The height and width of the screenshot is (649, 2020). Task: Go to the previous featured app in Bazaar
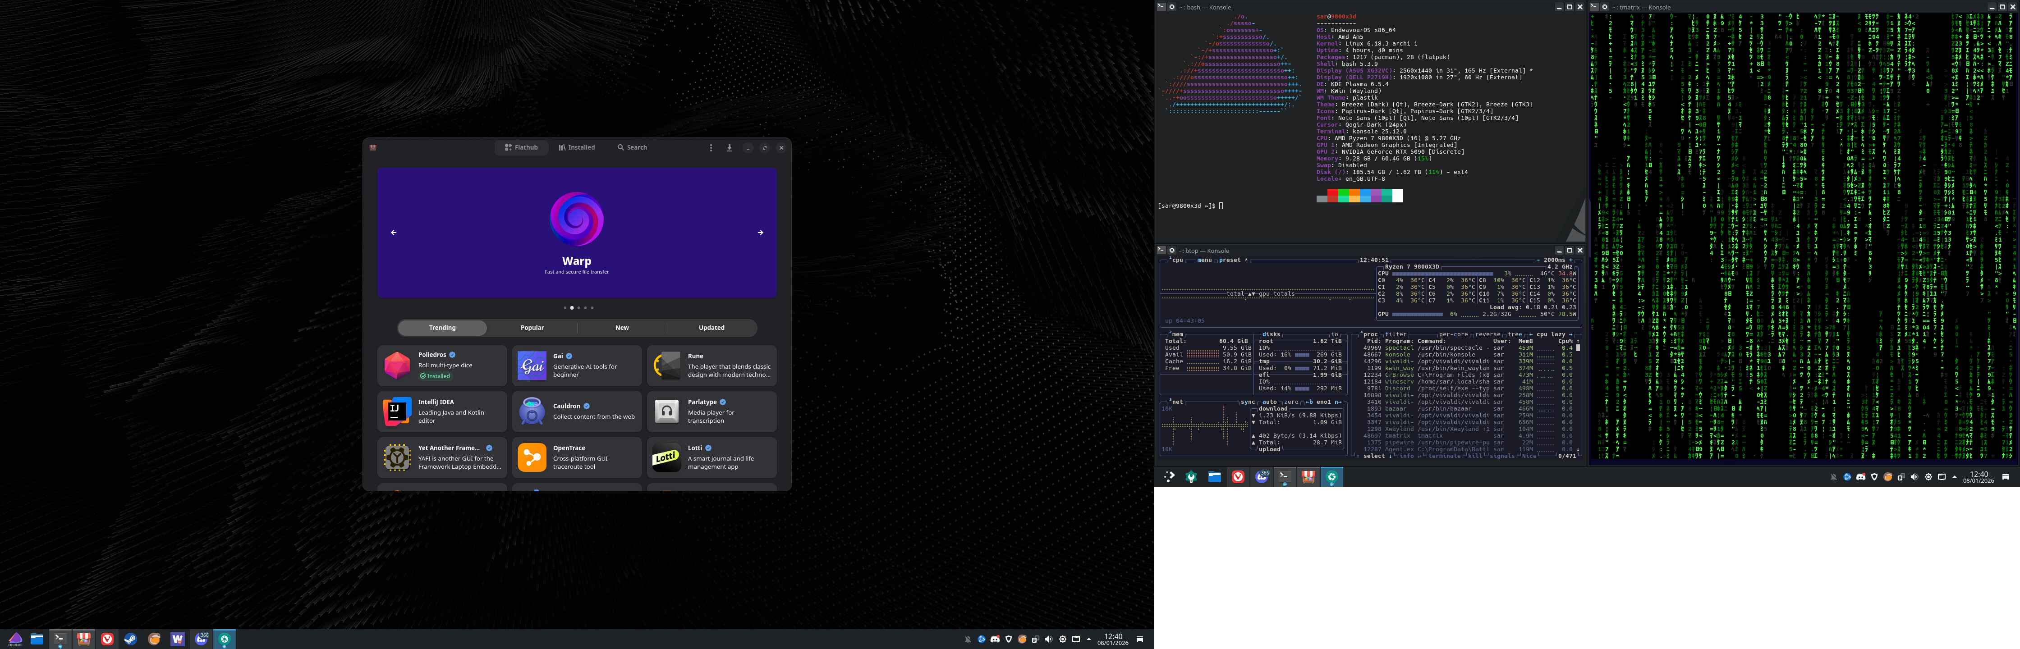coord(394,233)
